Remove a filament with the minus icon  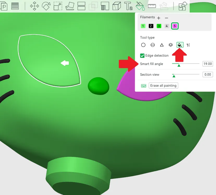pyautogui.click(x=166, y=18)
